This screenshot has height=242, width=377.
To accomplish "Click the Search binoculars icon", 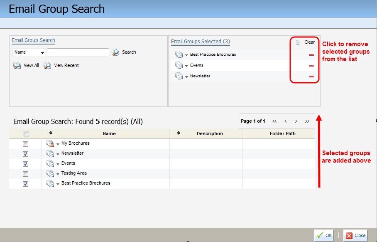I will (115, 52).
